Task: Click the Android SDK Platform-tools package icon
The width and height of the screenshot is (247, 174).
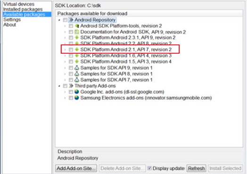Action: pos(77,26)
